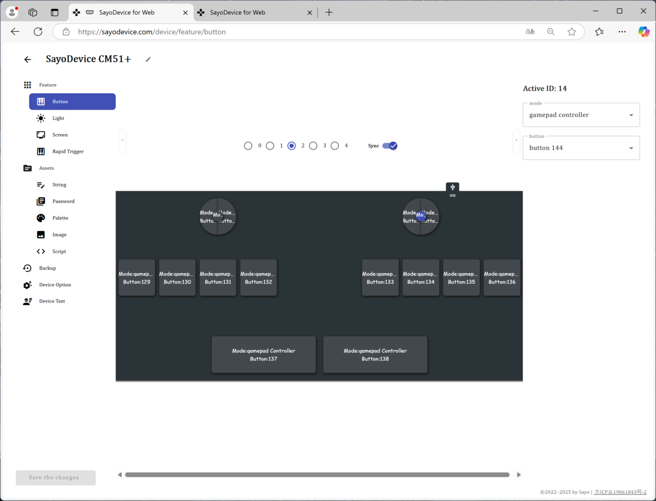Select wide key labeled Button:138
This screenshot has height=501, width=656.
coord(375,355)
